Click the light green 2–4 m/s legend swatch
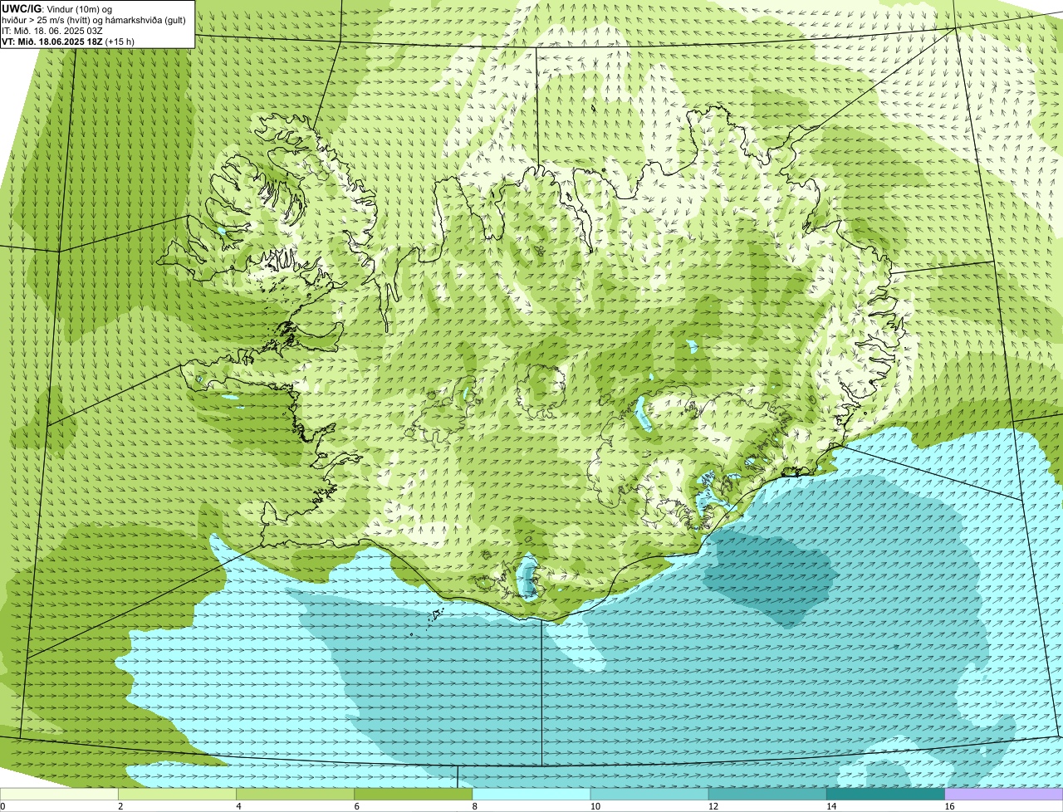Viewport: 1063px width, 812px height. tap(178, 794)
